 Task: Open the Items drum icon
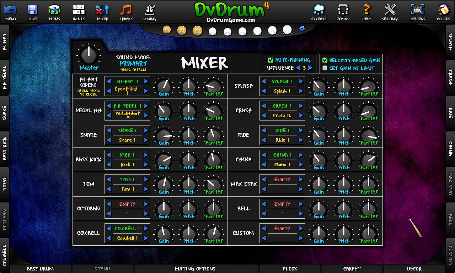click(54, 10)
